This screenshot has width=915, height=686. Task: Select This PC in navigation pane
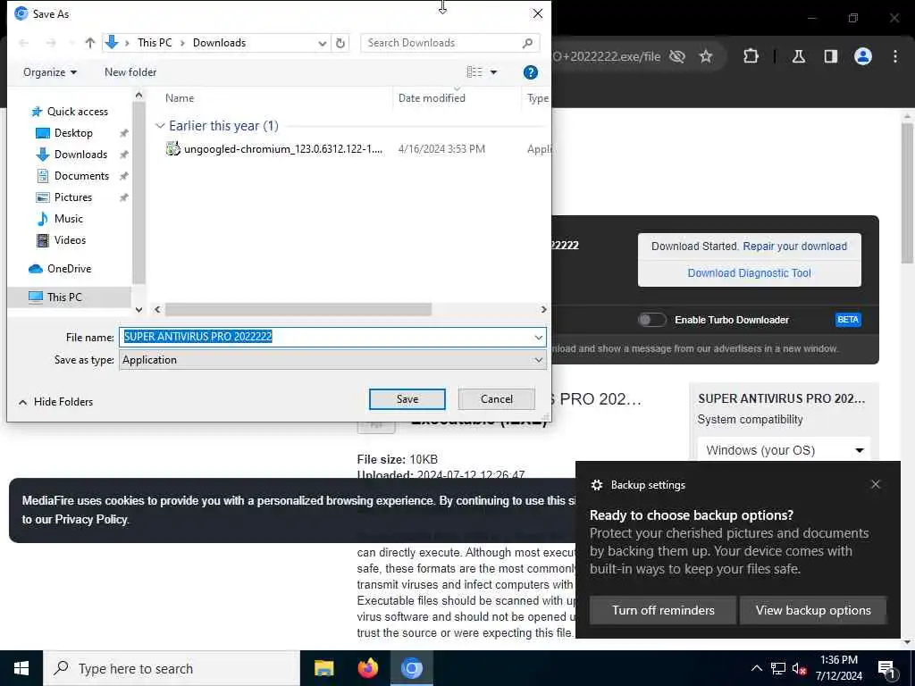click(64, 297)
